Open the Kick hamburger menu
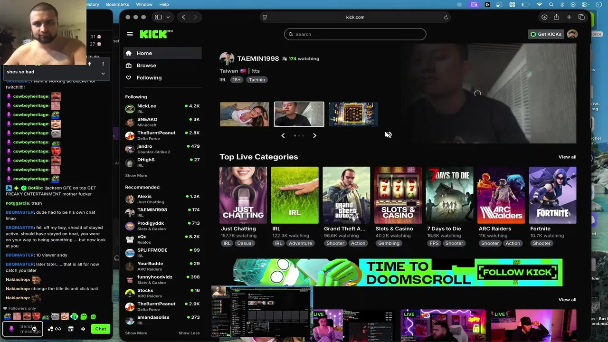This screenshot has width=608, height=342. click(x=130, y=34)
